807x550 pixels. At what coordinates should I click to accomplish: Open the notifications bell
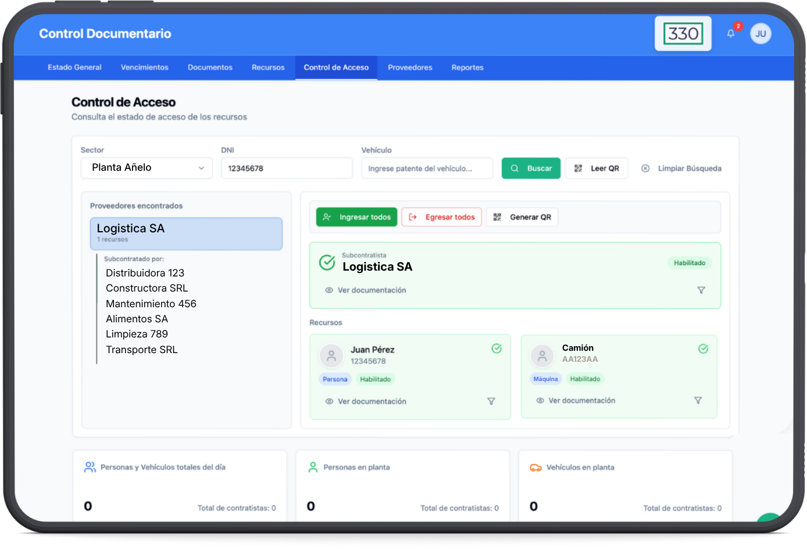coord(731,34)
